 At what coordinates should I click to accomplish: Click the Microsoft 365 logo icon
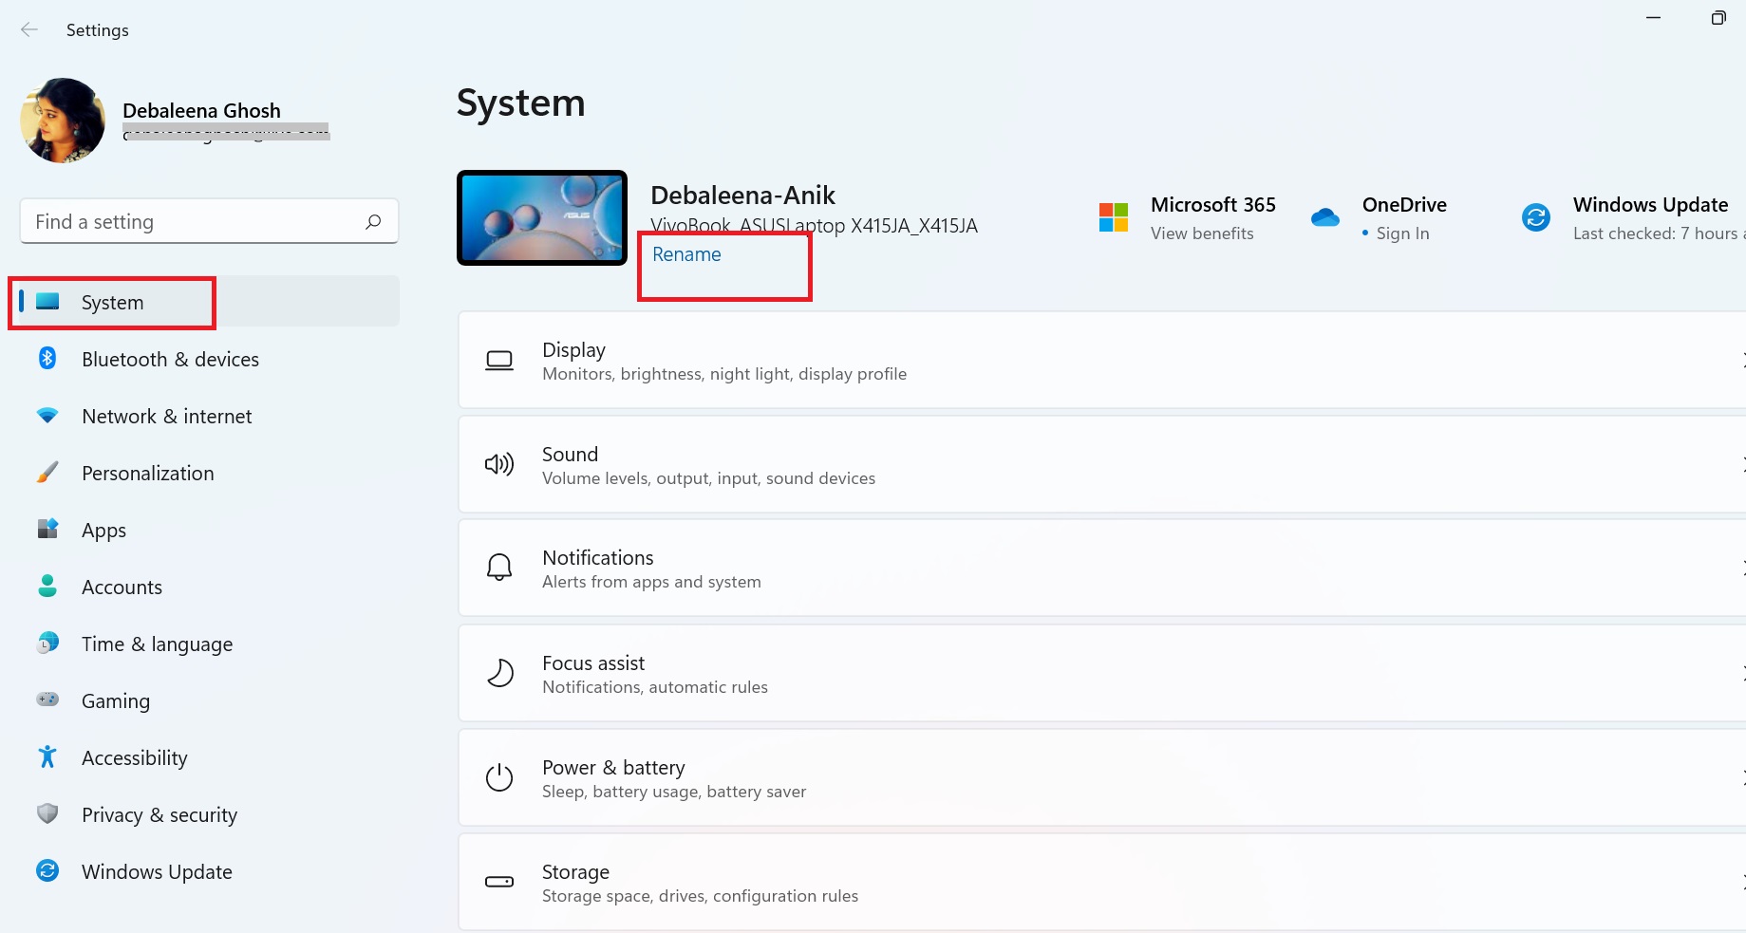click(x=1114, y=217)
